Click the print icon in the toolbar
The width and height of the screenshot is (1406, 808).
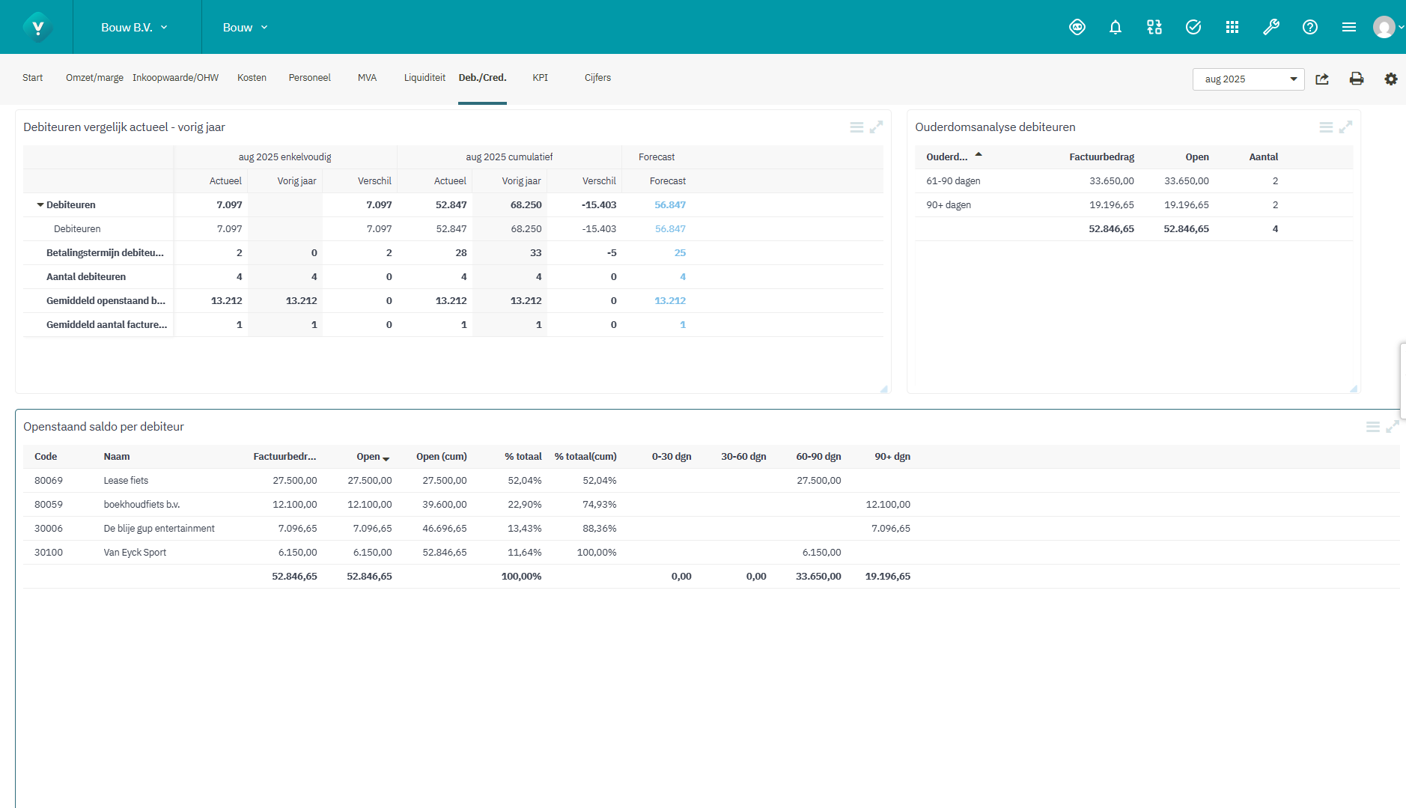click(1356, 79)
